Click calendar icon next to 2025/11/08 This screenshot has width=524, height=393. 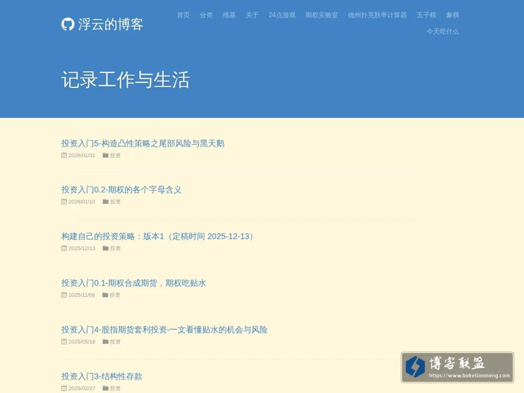[64, 295]
